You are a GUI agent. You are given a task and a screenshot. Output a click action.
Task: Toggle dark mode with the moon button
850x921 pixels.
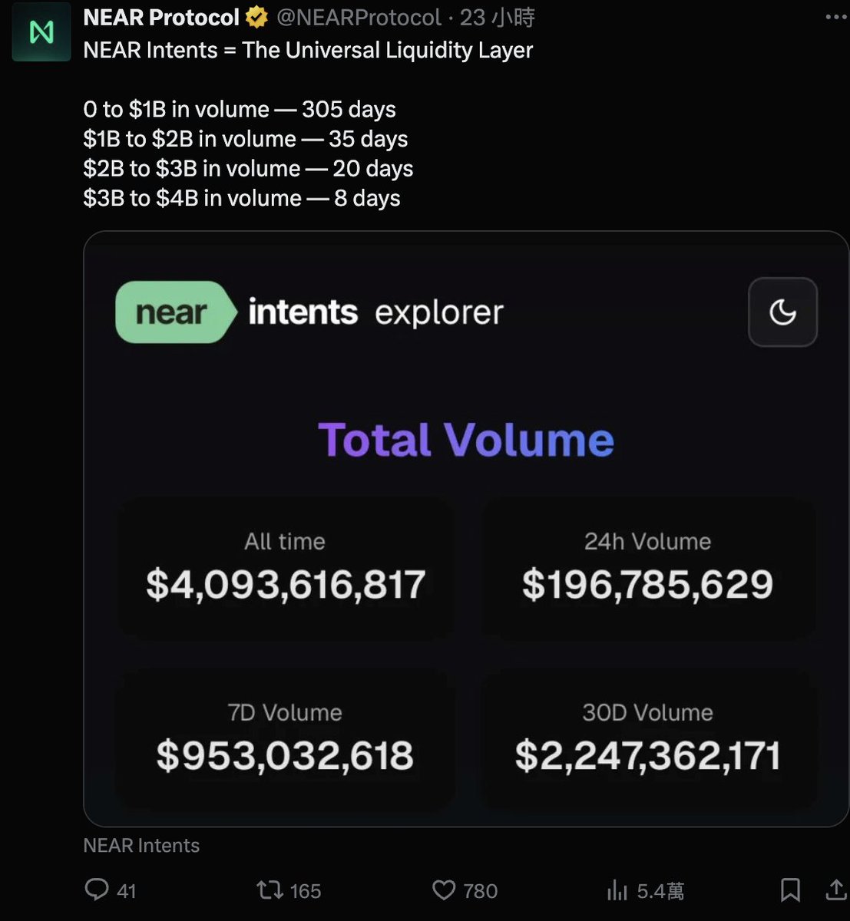tap(782, 312)
